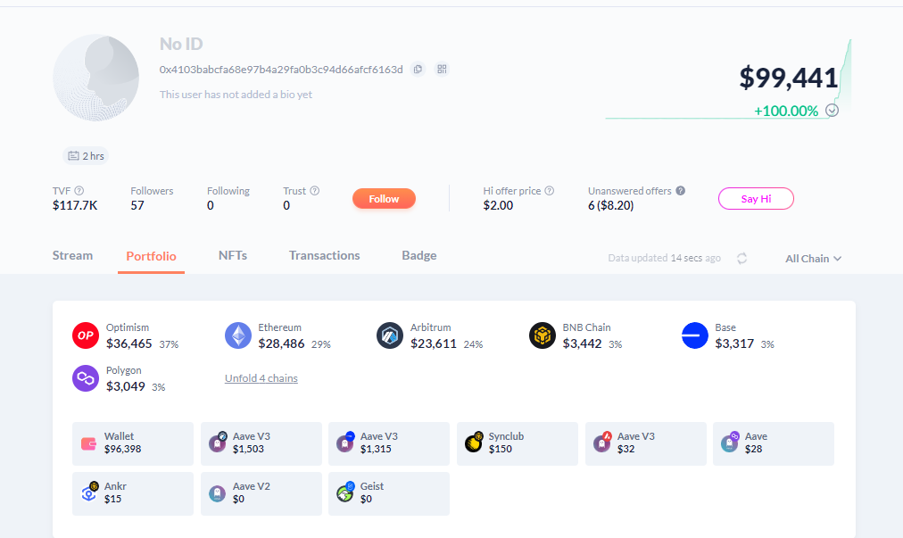Refresh the portfolio data
The height and width of the screenshot is (538, 903).
(x=741, y=258)
